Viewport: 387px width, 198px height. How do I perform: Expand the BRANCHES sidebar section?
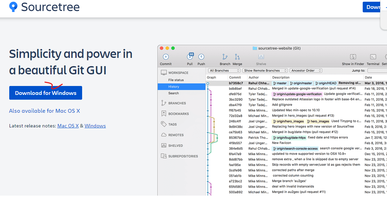point(177,103)
